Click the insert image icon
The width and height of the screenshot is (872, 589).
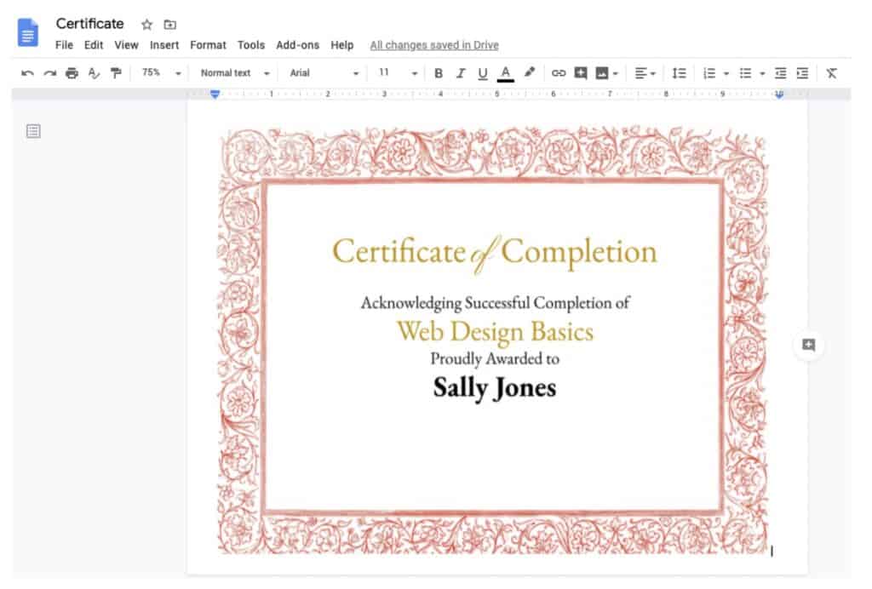point(602,73)
